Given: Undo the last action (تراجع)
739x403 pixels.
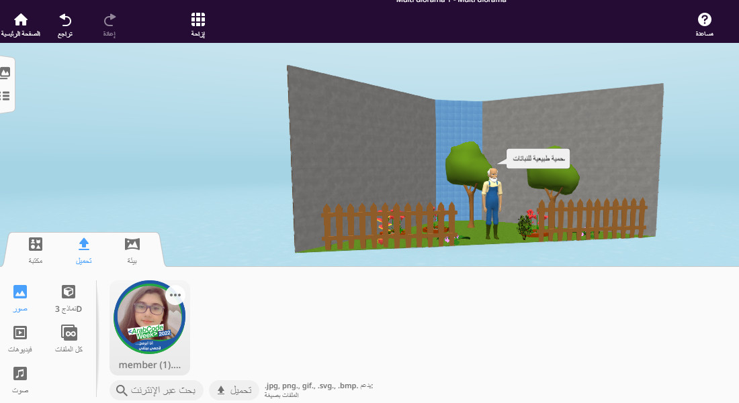Looking at the screenshot, I should [65, 24].
